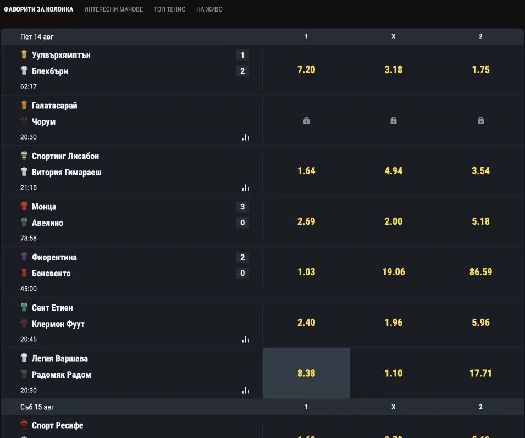The image size is (525, 438).
Task: Select Сент Етиен win at 2.40
Action: pos(306,323)
